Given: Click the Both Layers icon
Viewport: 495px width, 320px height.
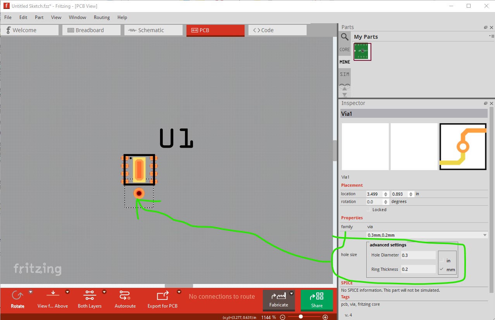Looking at the screenshot, I should 90,296.
